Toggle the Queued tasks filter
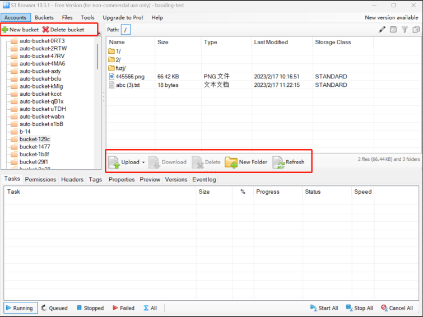 click(x=54, y=308)
